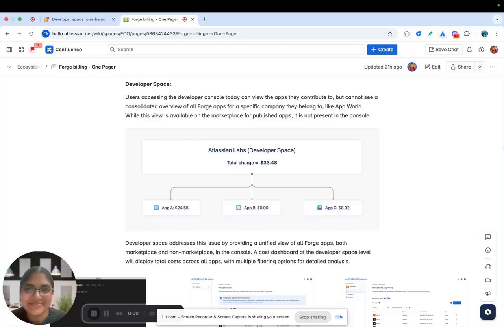
Task: Click the Loom webcam bubble
Action: pos(39,288)
